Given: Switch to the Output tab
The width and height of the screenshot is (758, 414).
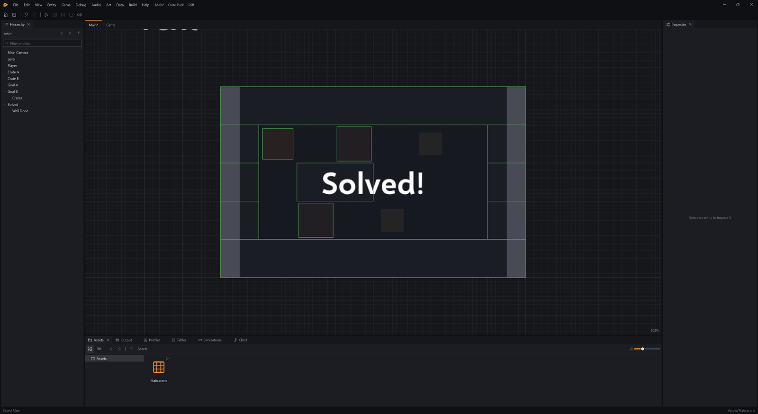Looking at the screenshot, I should (x=124, y=340).
